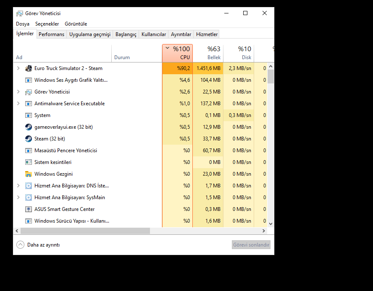Click the horizontal scrollbar thumb
Viewport: 373px width, 291px height.
coord(85,231)
